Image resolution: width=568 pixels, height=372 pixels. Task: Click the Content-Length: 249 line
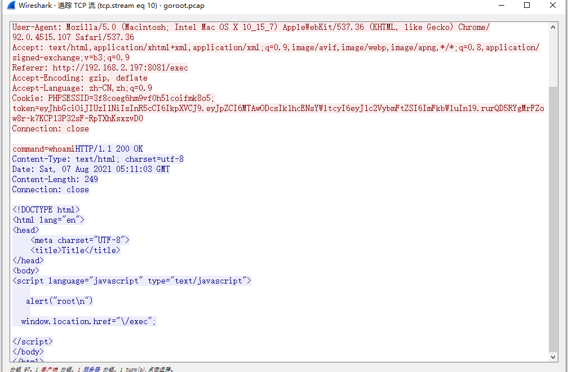pyautogui.click(x=55, y=179)
